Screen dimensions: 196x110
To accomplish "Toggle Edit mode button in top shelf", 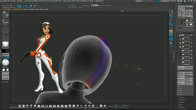I will pos(19,6).
